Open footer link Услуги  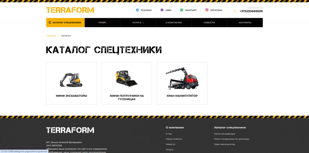coord(169,150)
